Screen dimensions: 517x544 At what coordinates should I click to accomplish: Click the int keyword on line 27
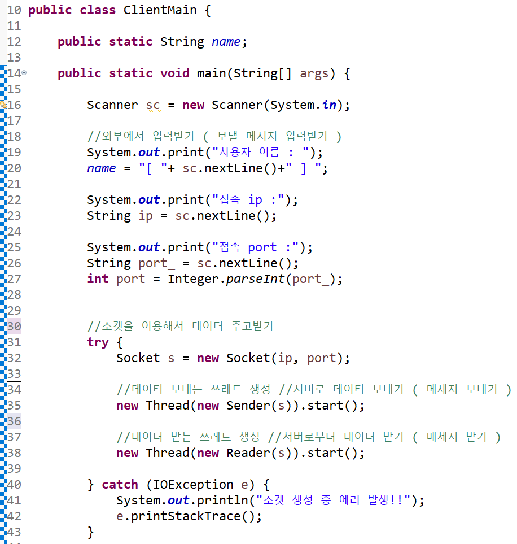tap(98, 279)
